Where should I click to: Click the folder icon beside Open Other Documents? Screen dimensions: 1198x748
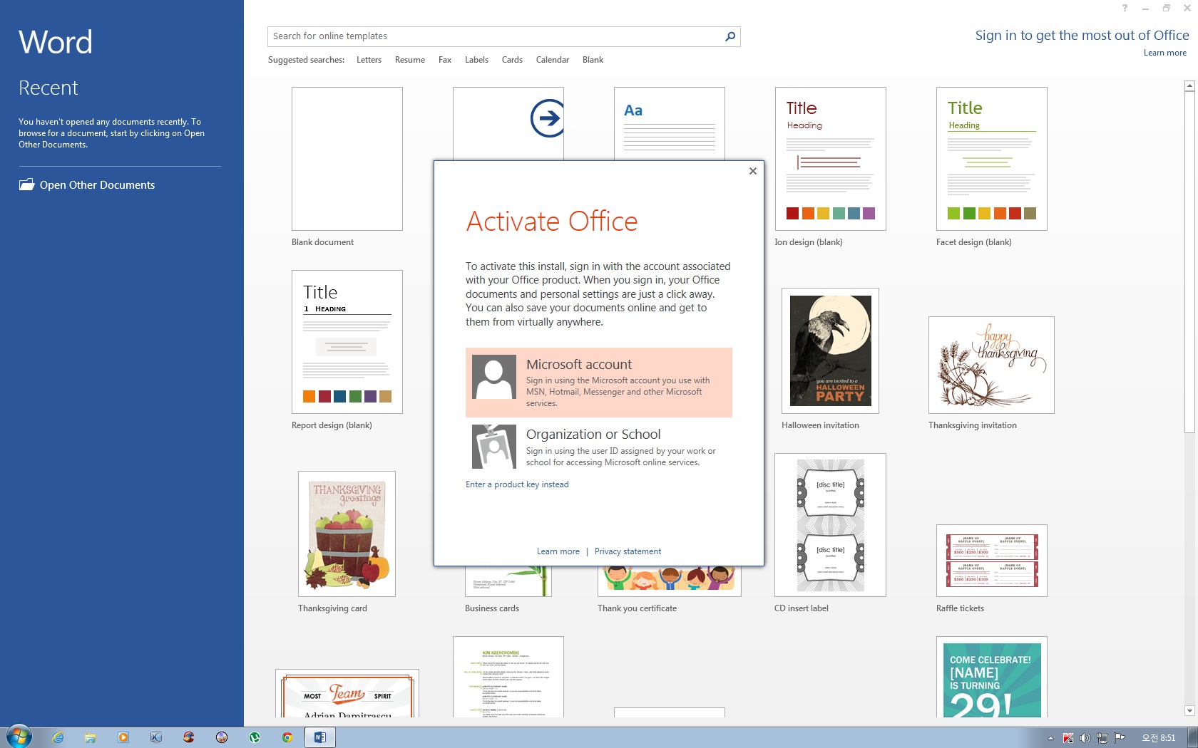tap(26, 185)
